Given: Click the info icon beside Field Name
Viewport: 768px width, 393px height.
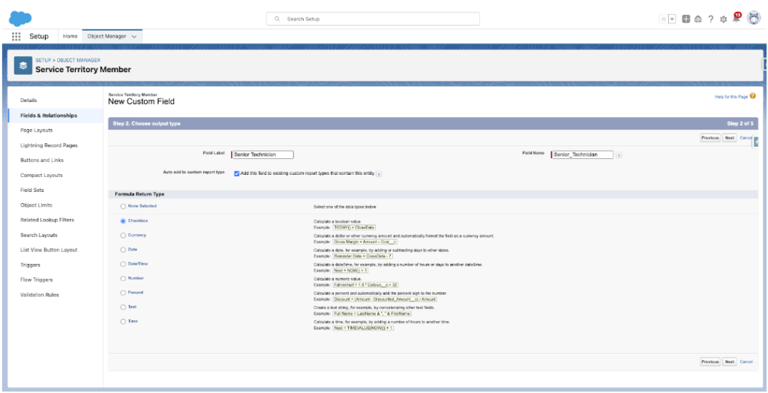Looking at the screenshot, I should (x=619, y=154).
